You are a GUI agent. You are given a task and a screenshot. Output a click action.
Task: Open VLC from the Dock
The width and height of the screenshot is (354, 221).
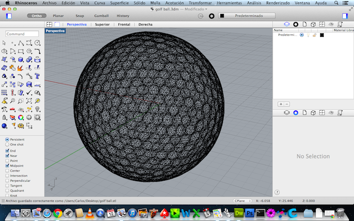pos(90,213)
